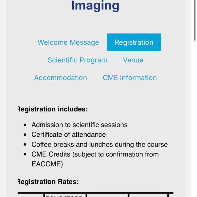Click the vertical scrollbar thumb
Viewport: 197px width, 197px height.
pyautogui.click(x=195, y=20)
